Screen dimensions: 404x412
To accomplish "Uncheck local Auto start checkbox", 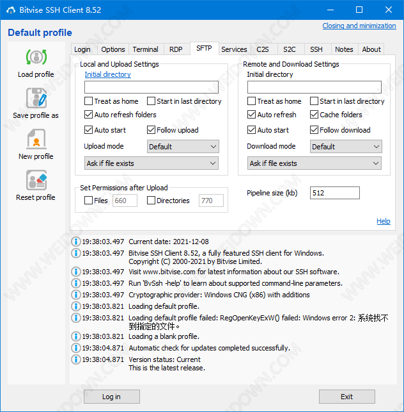I will 88,130.
